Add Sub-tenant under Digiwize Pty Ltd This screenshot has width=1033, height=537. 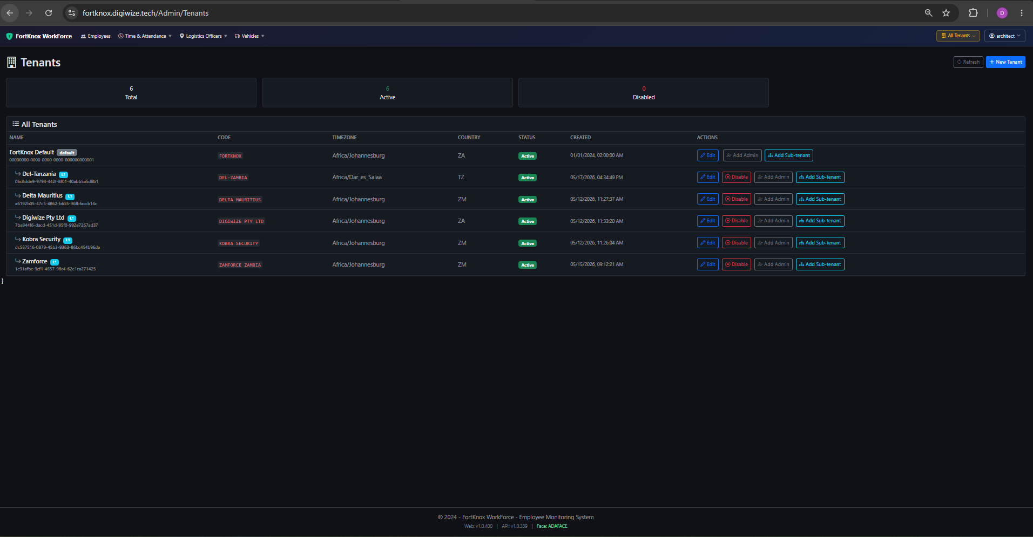click(820, 221)
